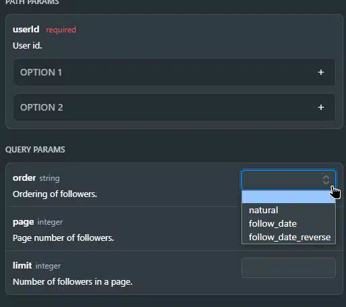This screenshot has height=307, width=346.
Task: Pick follow_date ordering option
Action: (x=272, y=224)
